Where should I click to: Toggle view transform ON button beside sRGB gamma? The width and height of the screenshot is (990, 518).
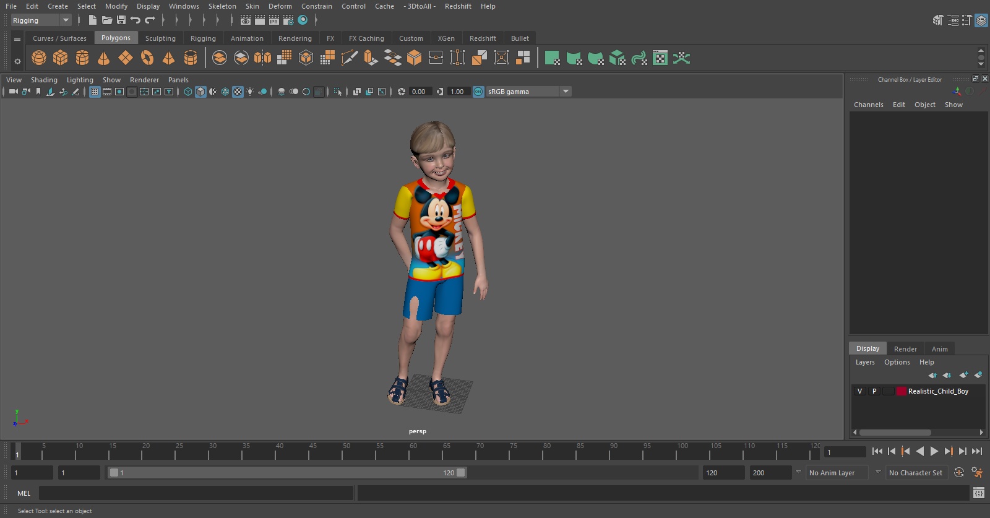point(478,92)
